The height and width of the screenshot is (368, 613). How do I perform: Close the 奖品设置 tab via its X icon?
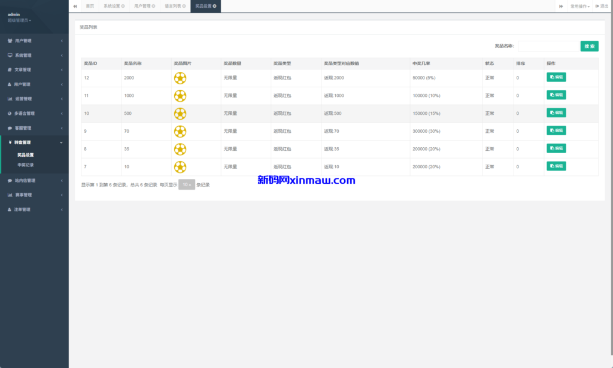(215, 6)
